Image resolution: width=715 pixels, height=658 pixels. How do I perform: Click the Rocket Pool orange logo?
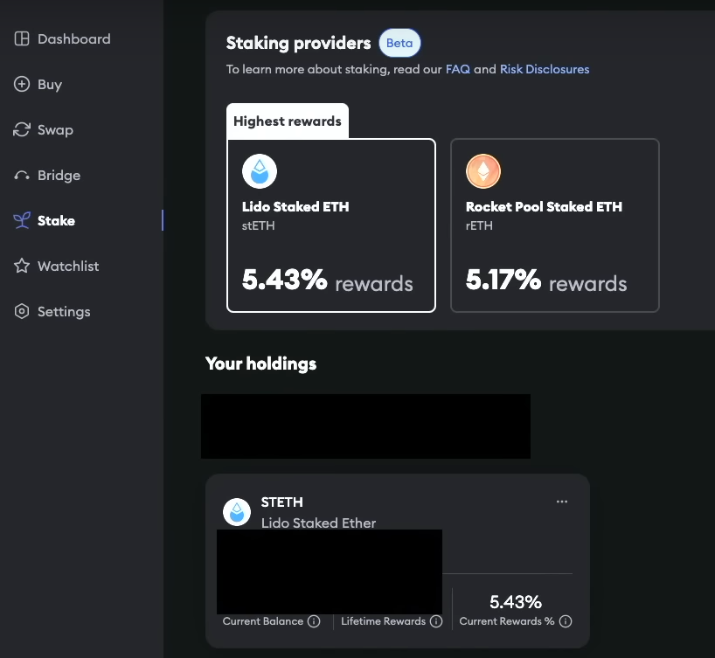(x=483, y=171)
